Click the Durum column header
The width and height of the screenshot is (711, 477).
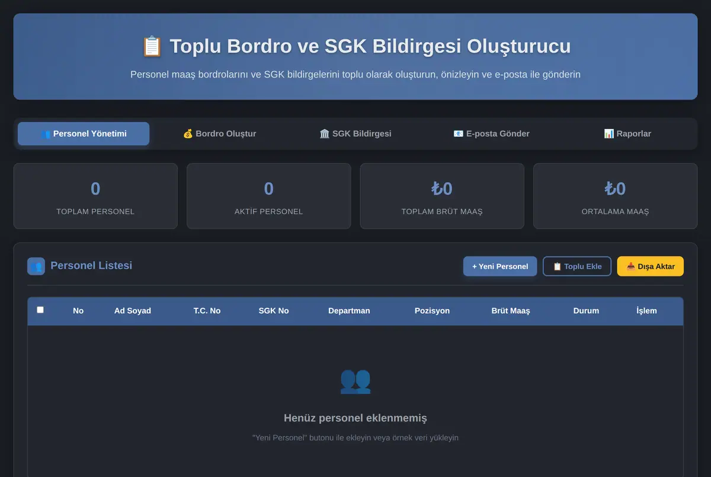click(x=586, y=311)
